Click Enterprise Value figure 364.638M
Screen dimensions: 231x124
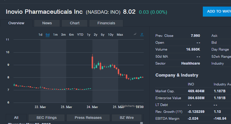click(196, 98)
